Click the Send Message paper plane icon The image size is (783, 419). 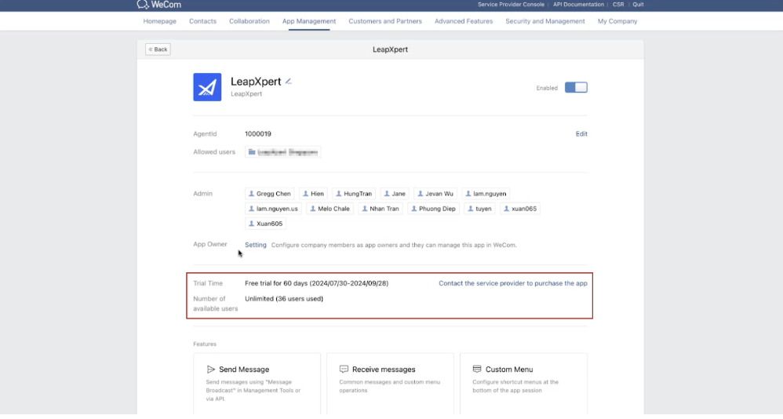pyautogui.click(x=211, y=370)
